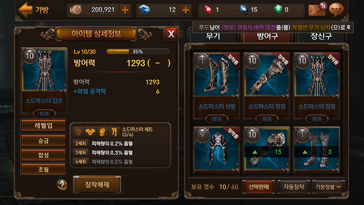This screenshot has width=364, height=205.
Task: Click the green gem currency icon
Action: [x=278, y=10]
